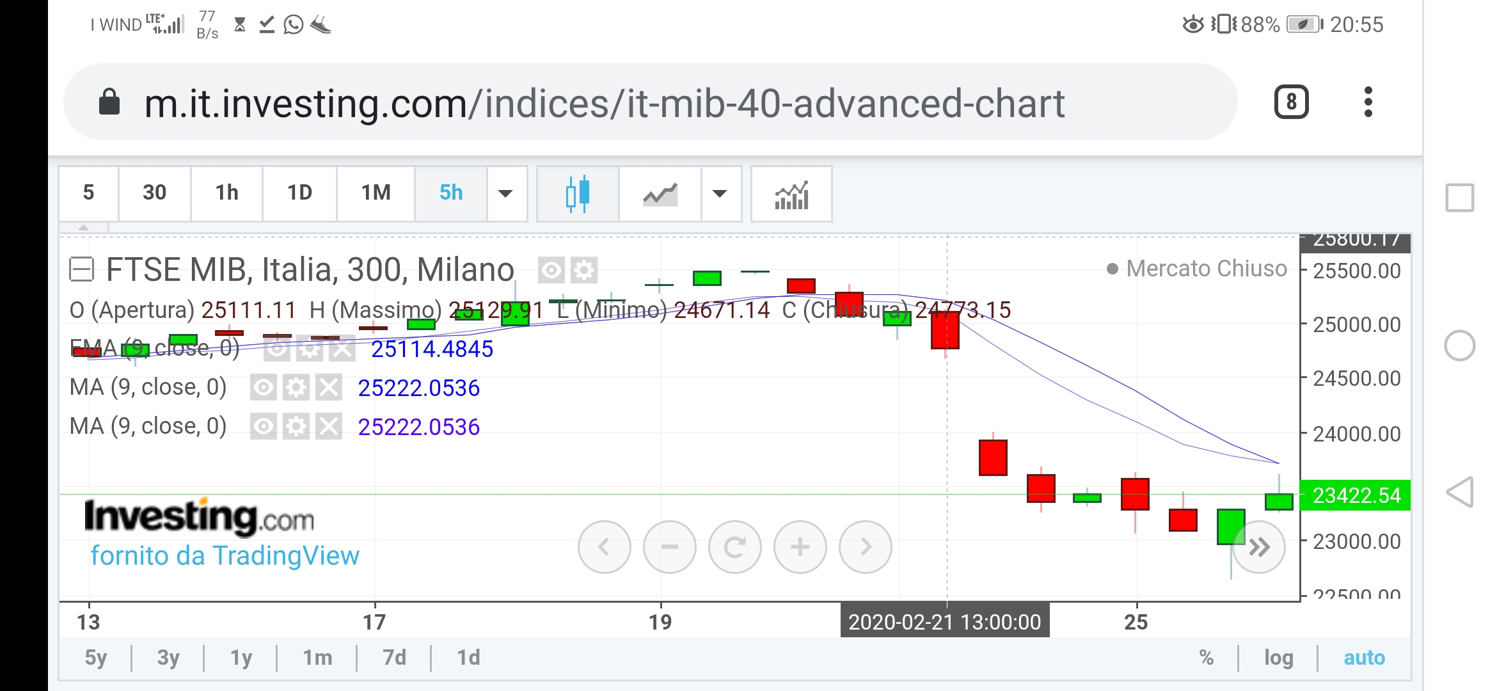Open the browser three-dot menu
This screenshot has width=1497, height=691.
click(x=1368, y=102)
